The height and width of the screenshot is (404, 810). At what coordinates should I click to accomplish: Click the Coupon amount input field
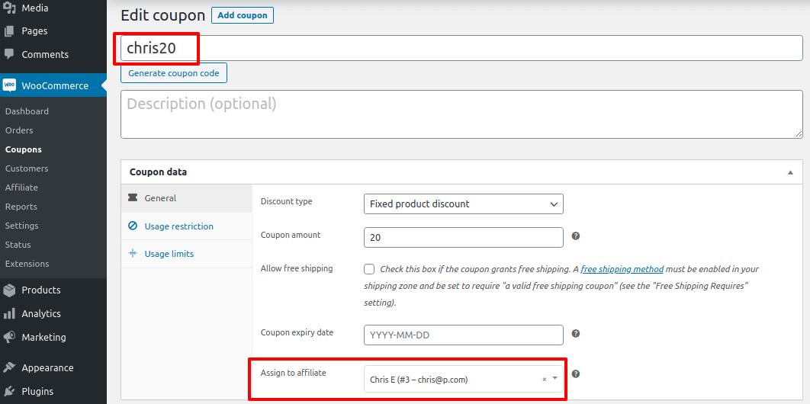pos(464,237)
